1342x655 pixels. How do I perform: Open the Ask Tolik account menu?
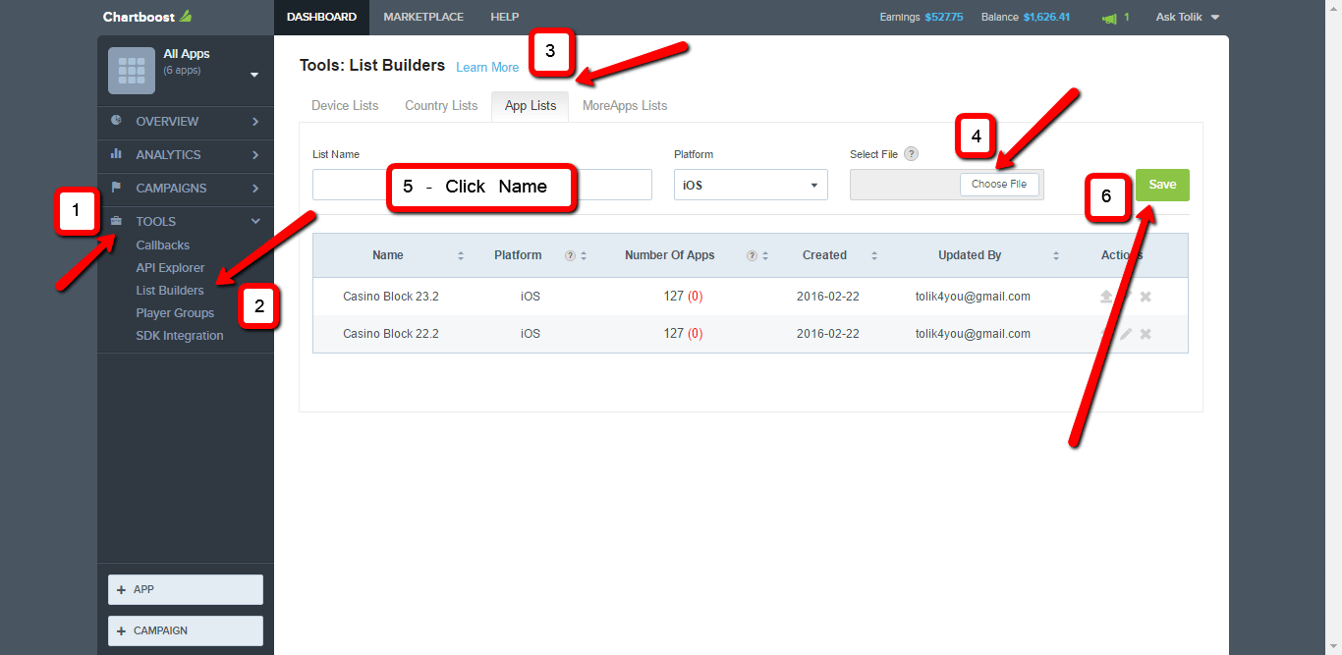[x=1187, y=17]
